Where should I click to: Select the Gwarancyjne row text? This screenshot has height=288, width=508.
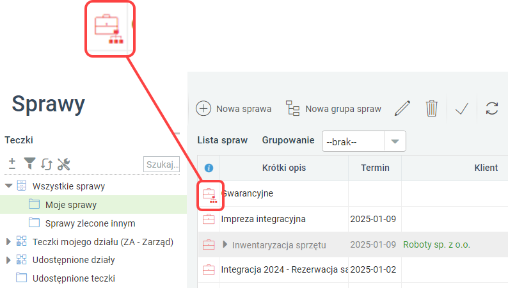[248, 193]
